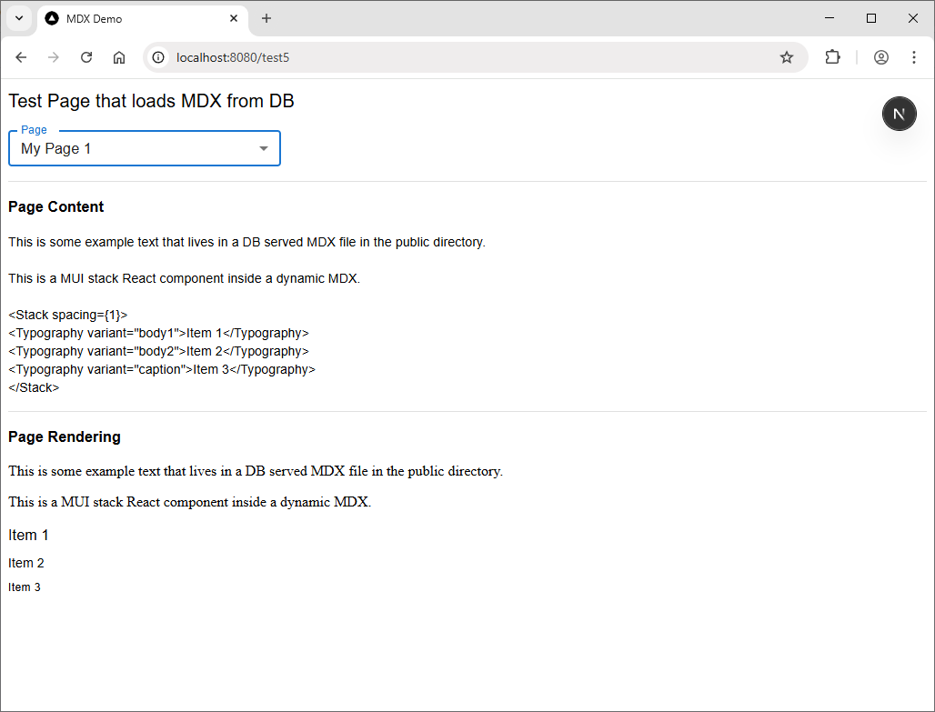
Task: Click the Page dropdown's arrow indicator
Action: [264, 148]
